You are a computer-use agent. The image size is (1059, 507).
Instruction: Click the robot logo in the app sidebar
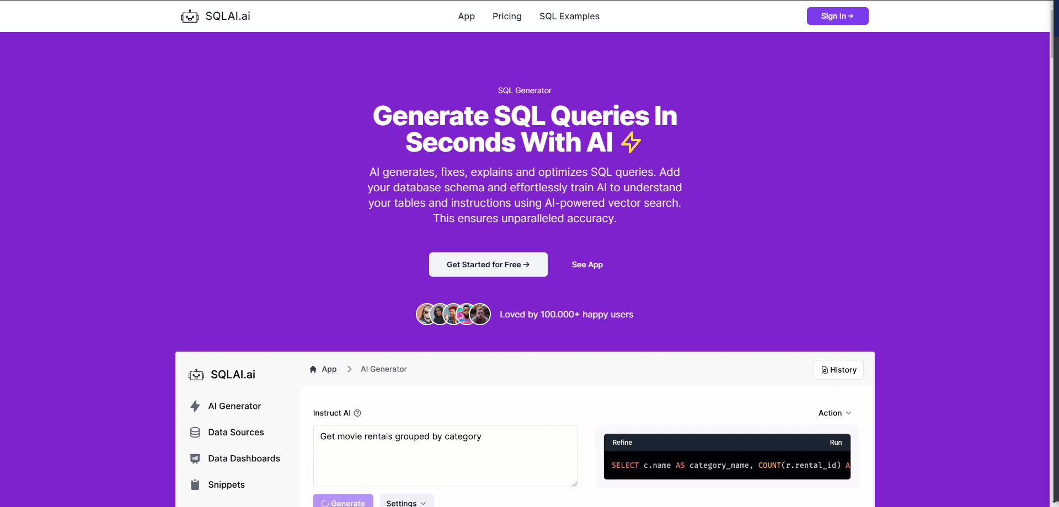[196, 375]
